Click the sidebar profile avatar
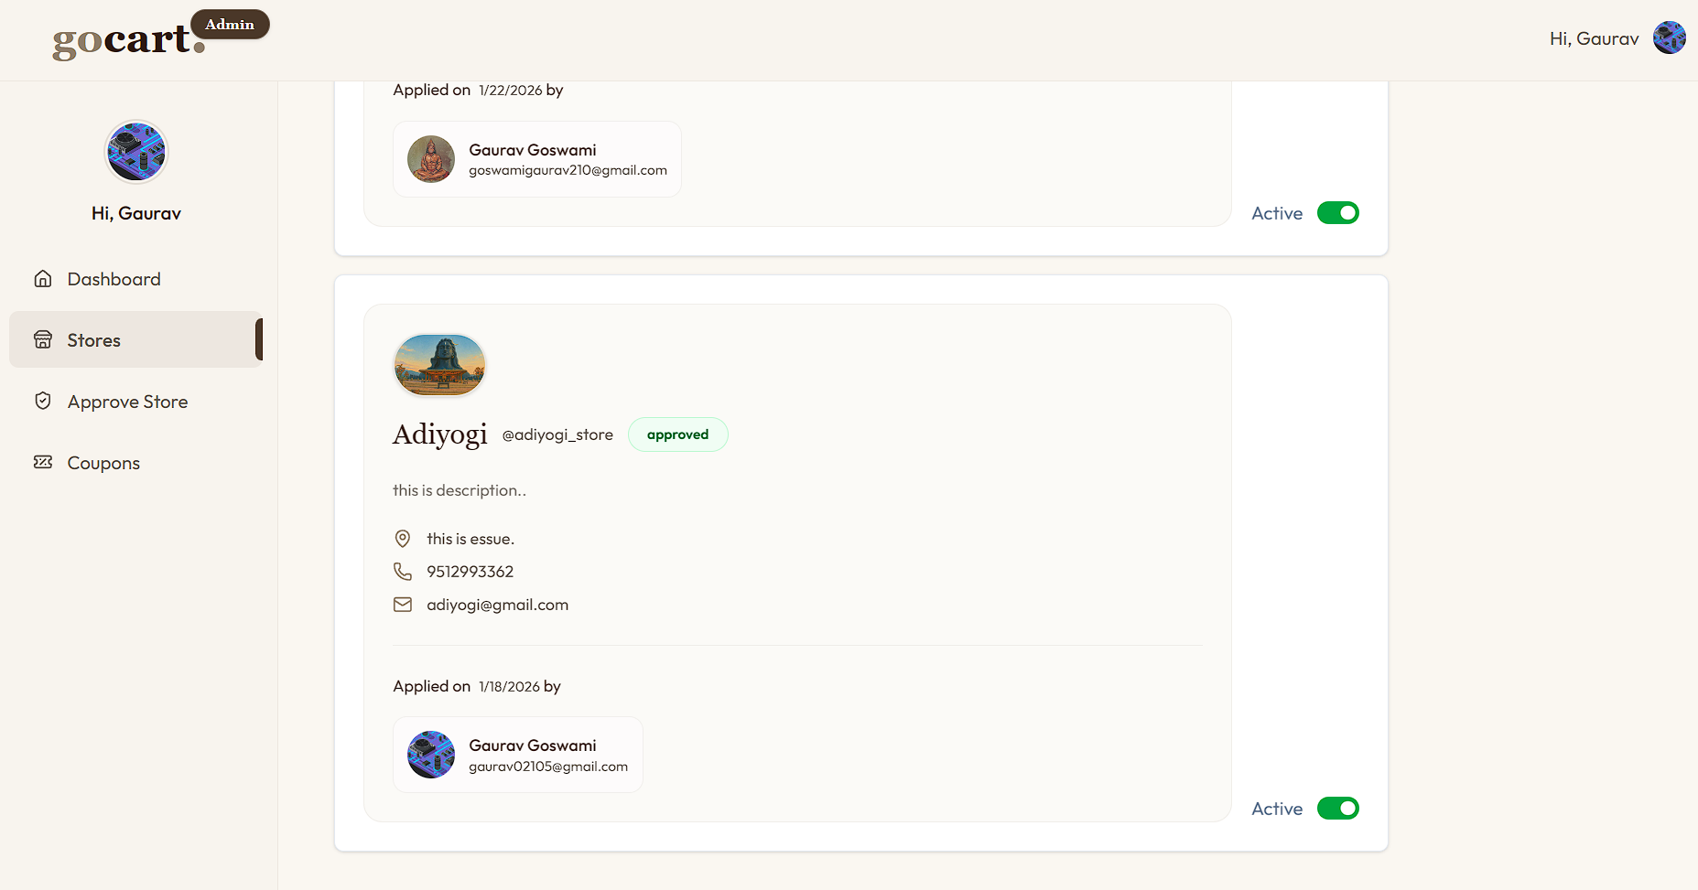The image size is (1698, 890). click(x=136, y=152)
